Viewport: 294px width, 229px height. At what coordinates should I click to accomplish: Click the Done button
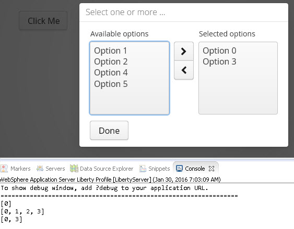(x=109, y=131)
